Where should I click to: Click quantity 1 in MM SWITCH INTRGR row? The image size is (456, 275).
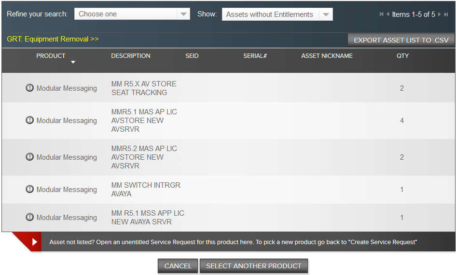point(401,189)
